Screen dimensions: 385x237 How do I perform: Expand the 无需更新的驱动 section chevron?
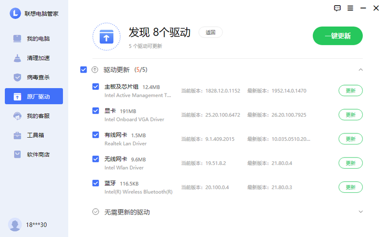point(361,212)
